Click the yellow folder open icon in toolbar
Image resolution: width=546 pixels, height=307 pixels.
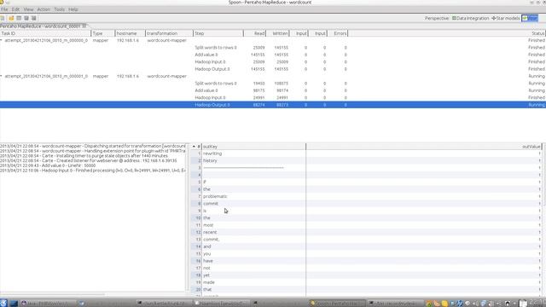coord(11,18)
